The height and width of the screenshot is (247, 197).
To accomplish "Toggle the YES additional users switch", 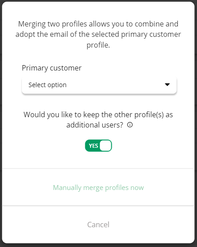I will click(x=98, y=146).
